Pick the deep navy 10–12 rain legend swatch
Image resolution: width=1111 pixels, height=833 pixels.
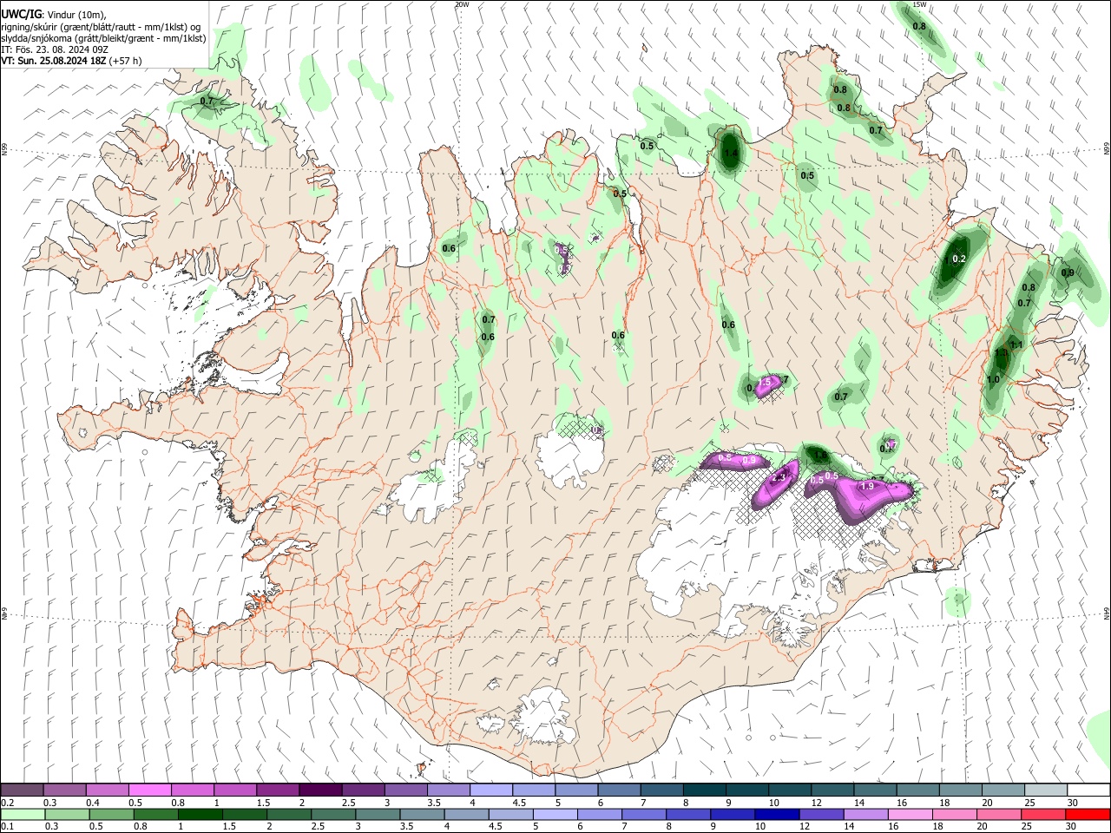[x=777, y=814]
